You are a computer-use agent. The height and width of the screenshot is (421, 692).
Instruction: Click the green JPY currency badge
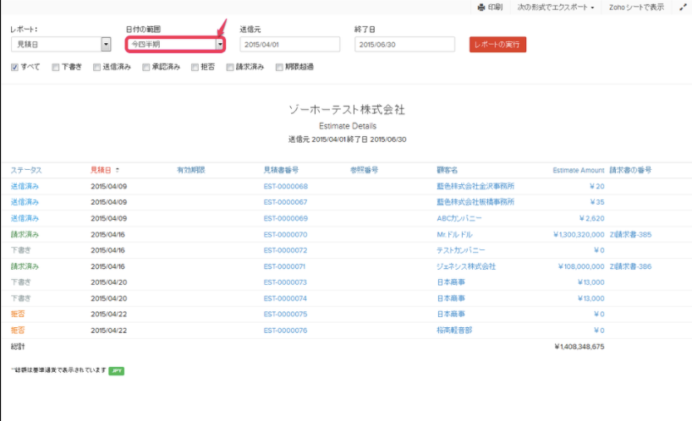coord(116,370)
